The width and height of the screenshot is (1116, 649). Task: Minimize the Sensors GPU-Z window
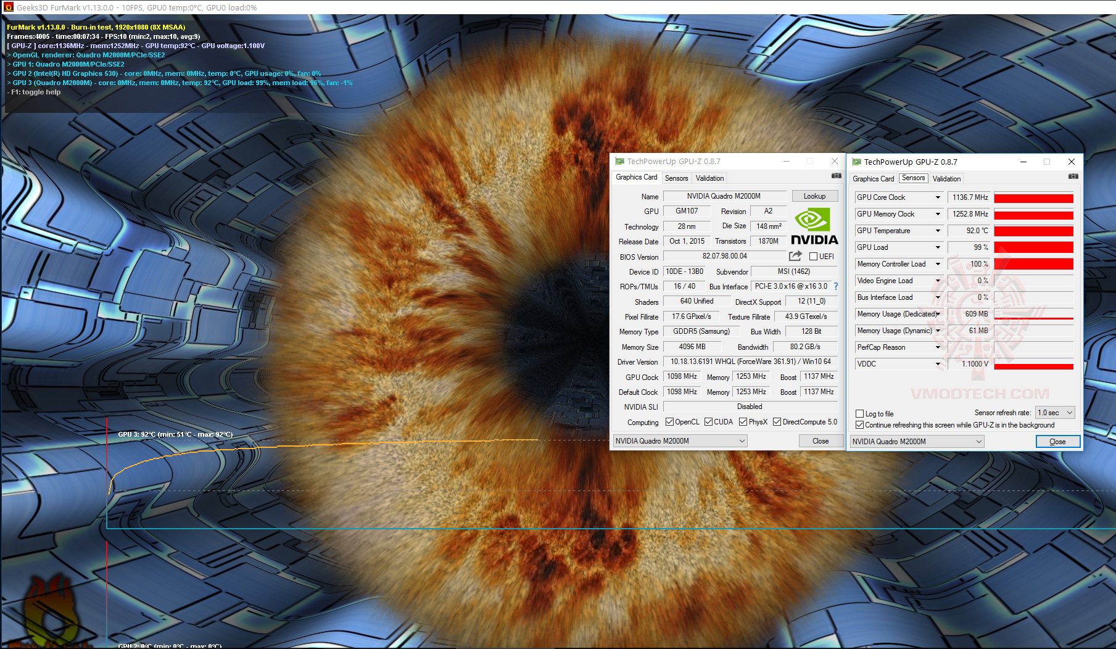pyautogui.click(x=1023, y=162)
